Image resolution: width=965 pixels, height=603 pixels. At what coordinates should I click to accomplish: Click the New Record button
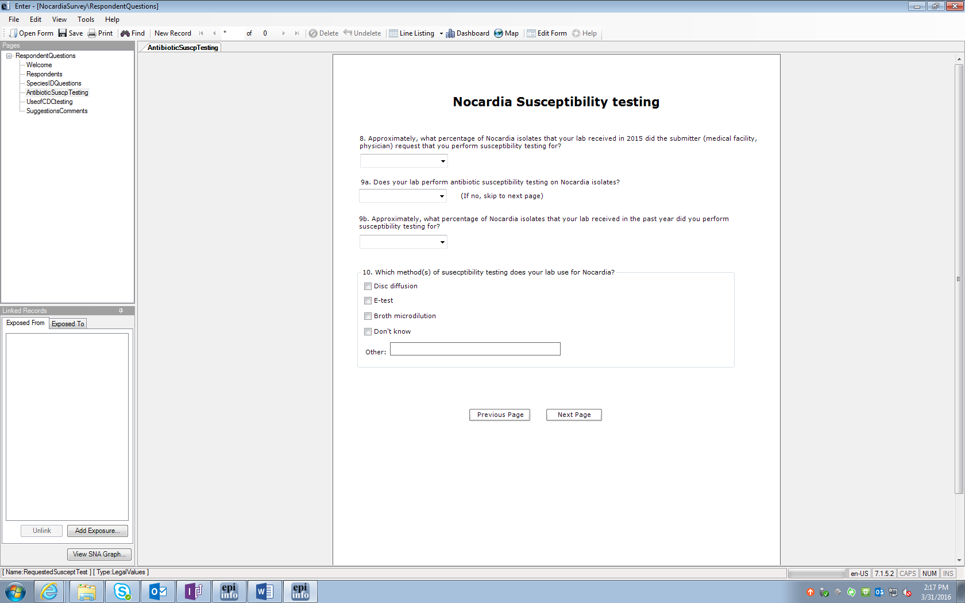point(173,33)
